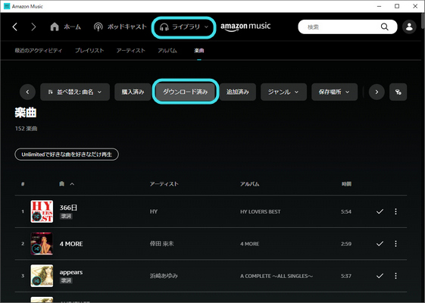Click the amazon music logo
425x303 pixels.
tap(245, 27)
